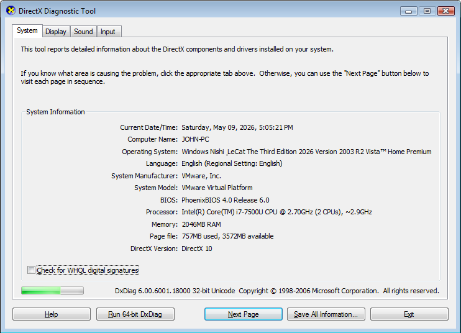Click the model value VMware Virtual Platform

[x=217, y=188]
